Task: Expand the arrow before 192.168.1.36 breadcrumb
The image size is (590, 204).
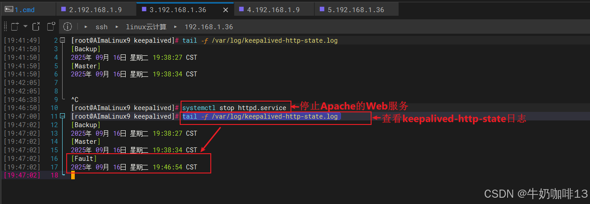Action: pos(175,27)
